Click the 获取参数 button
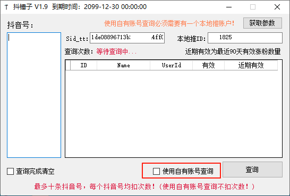290x196 pixels. pos(262,23)
